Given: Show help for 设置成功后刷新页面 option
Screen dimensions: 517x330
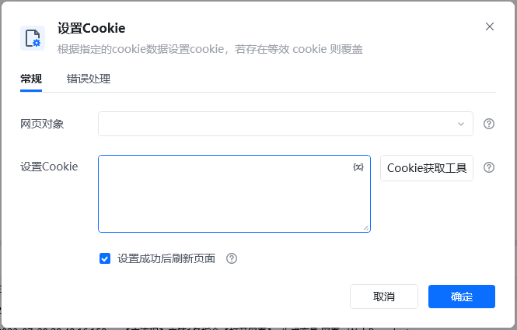Looking at the screenshot, I should coord(232,258).
